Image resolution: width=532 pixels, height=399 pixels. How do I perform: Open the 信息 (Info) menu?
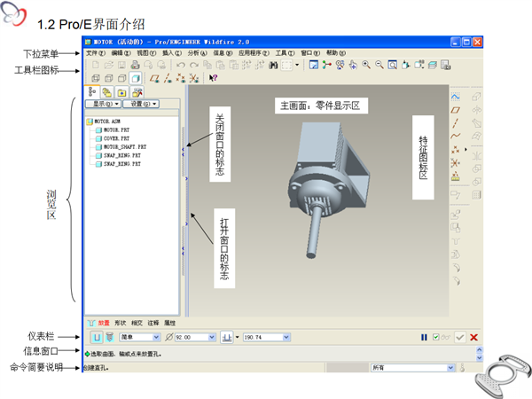click(223, 53)
